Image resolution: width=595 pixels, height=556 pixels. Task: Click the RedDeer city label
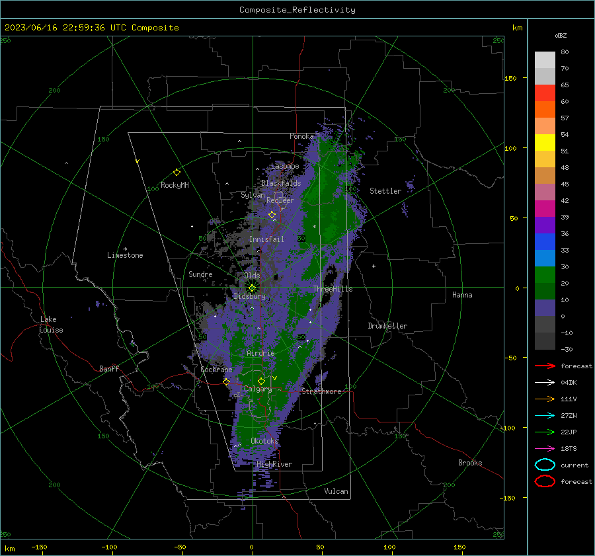[x=280, y=200]
